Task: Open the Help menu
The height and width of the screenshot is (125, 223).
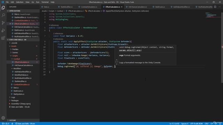Action: coord(53,2)
